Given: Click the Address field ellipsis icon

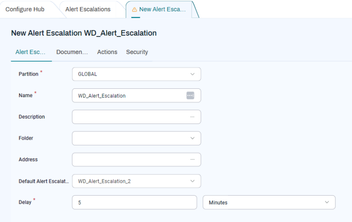Looking at the screenshot, I should [x=192, y=160].
